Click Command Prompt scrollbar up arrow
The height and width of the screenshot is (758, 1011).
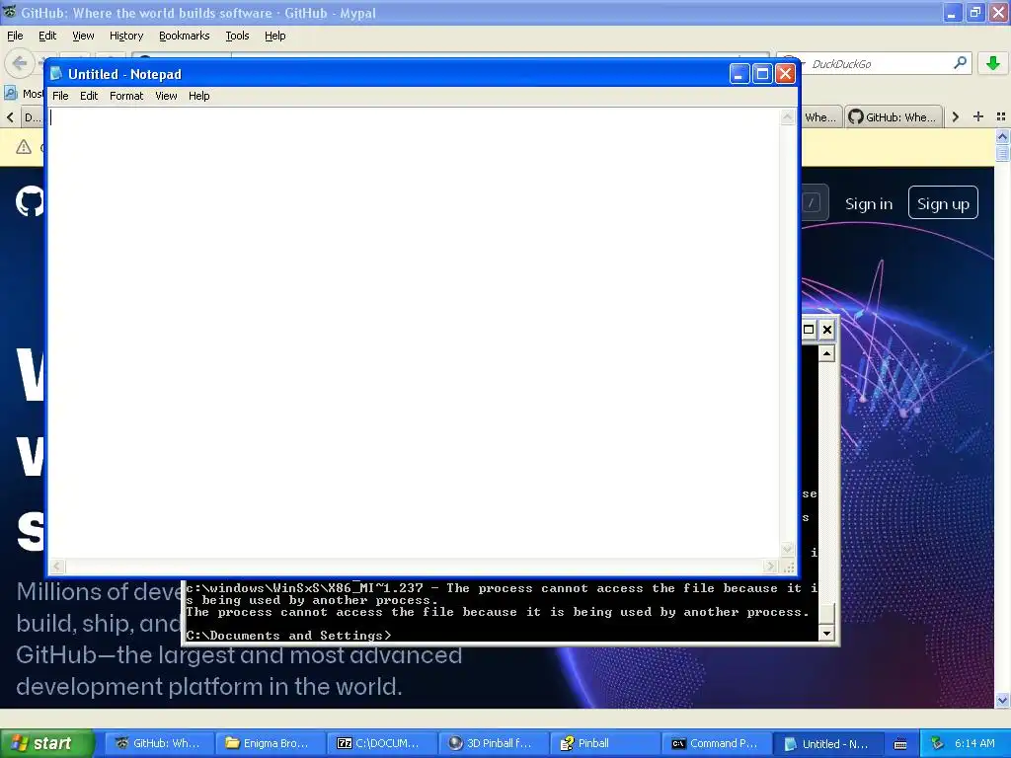coord(826,353)
